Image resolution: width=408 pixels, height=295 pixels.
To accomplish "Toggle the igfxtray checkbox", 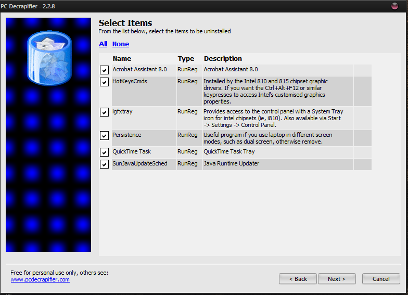I will (104, 112).
